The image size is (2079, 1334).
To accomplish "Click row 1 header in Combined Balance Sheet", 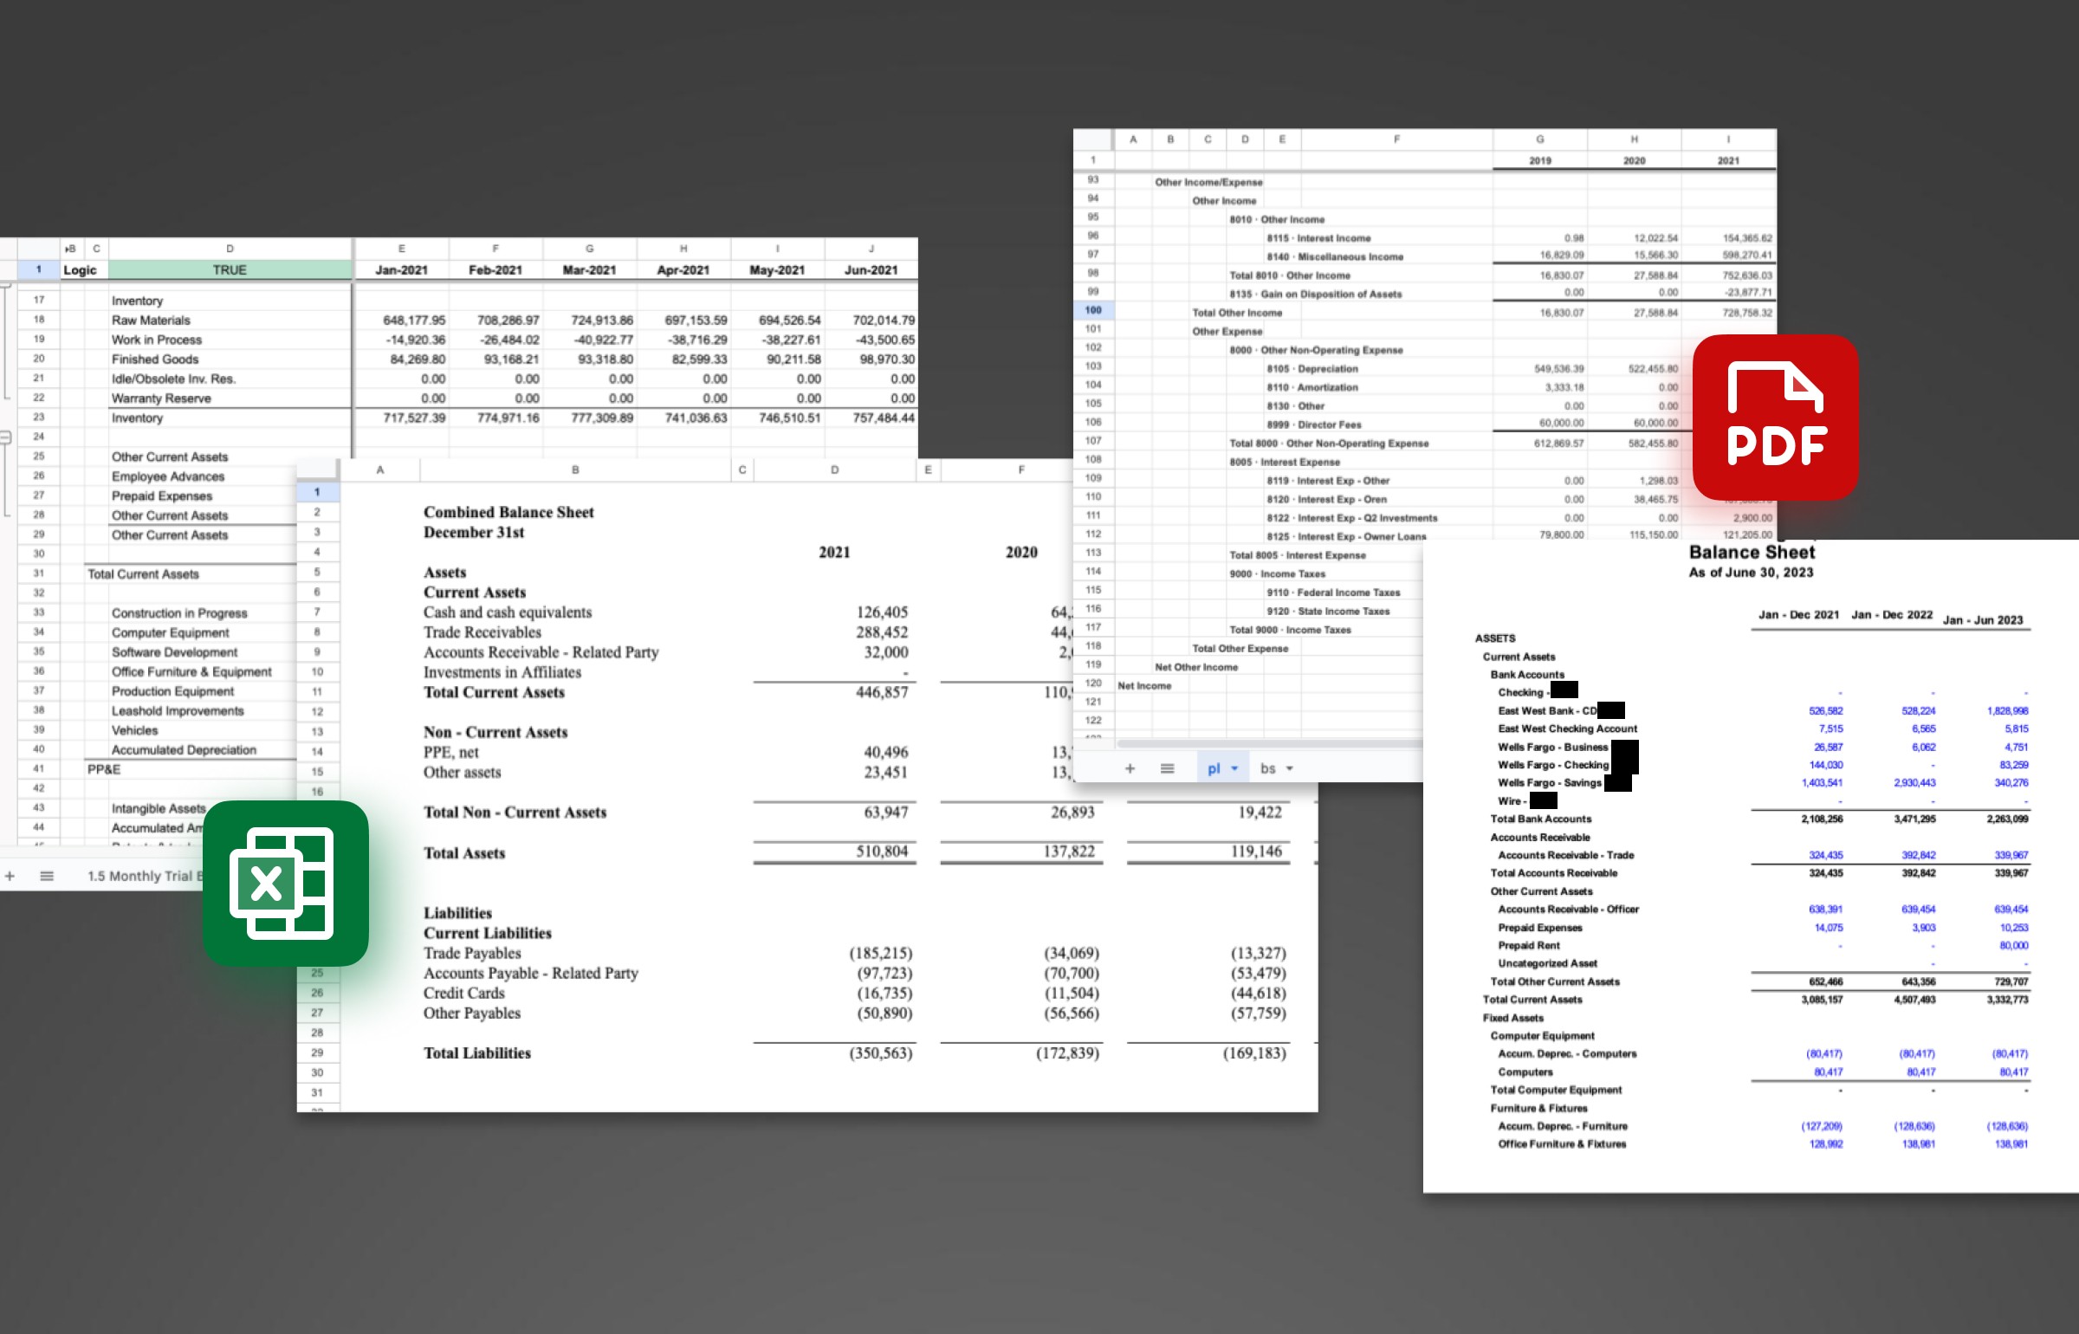I will [x=317, y=492].
